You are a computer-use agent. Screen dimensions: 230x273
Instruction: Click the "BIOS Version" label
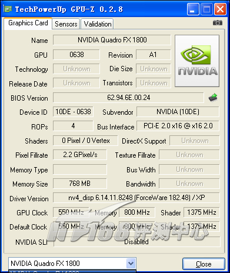[x=29, y=98]
